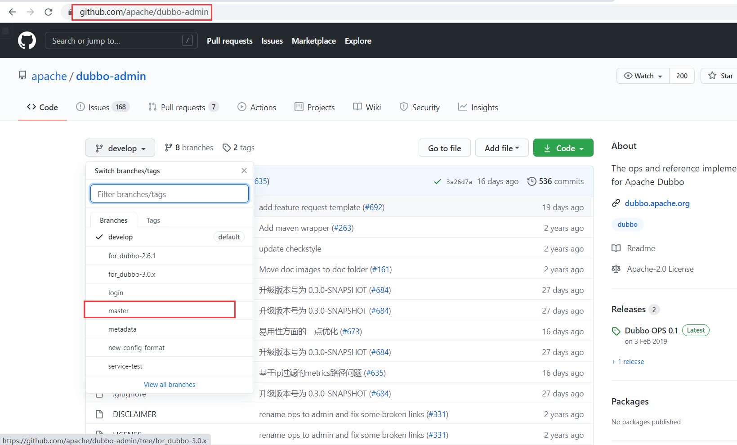The height and width of the screenshot is (445, 737).
Task: Click the history clock icon by 536 commits
Action: click(532, 181)
